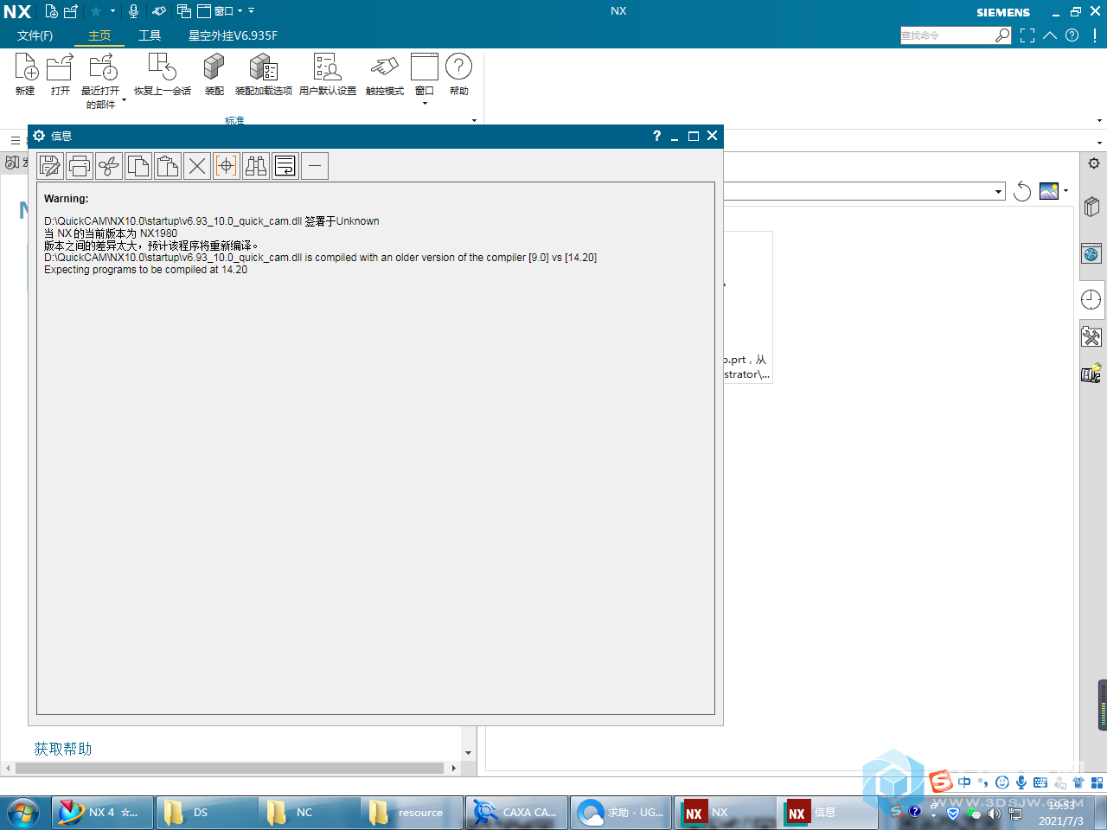Open a part with the 打开 icon
The height and width of the screenshot is (830, 1107).
pyautogui.click(x=60, y=67)
